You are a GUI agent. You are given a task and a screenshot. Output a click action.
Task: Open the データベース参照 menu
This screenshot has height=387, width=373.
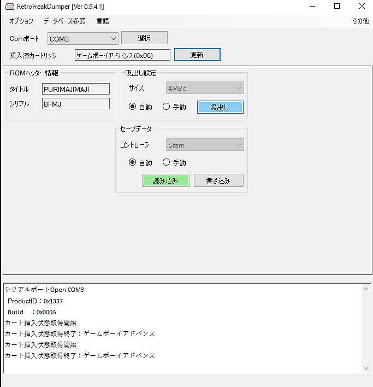(64, 21)
